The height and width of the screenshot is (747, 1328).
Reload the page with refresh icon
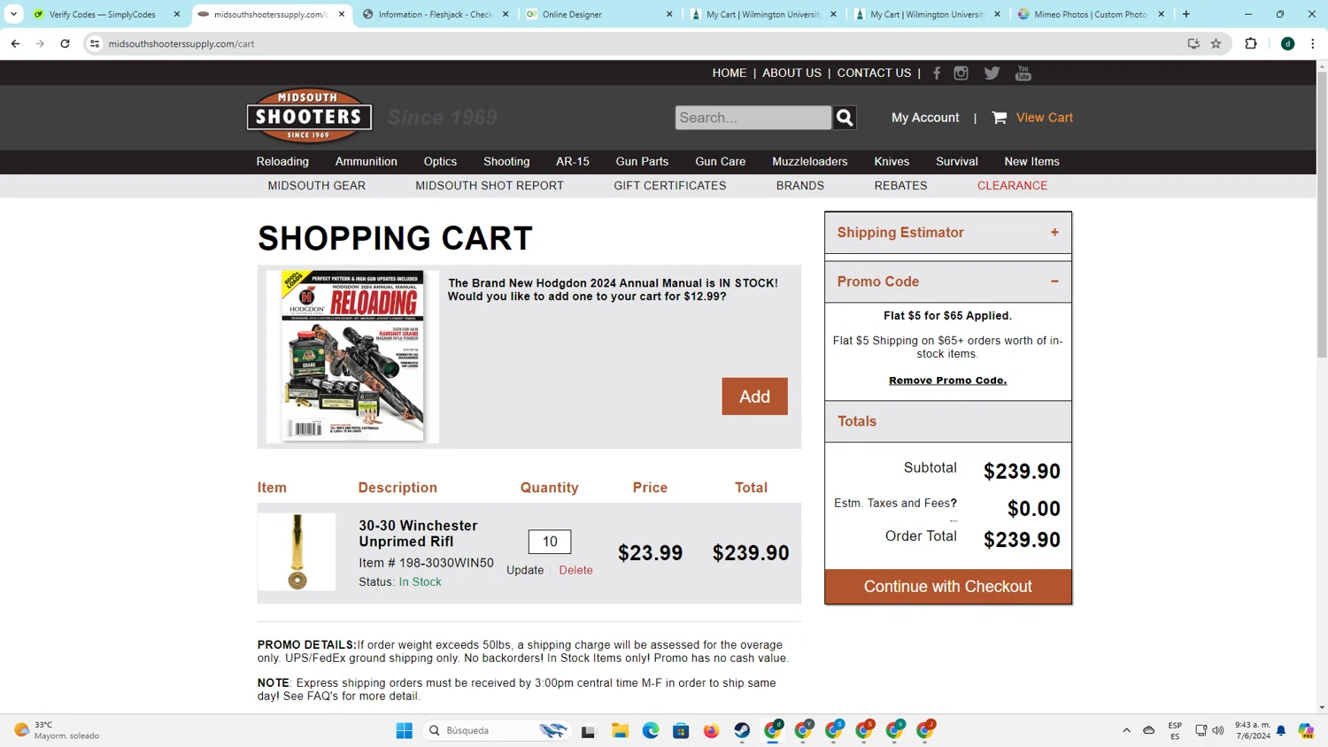click(x=65, y=43)
